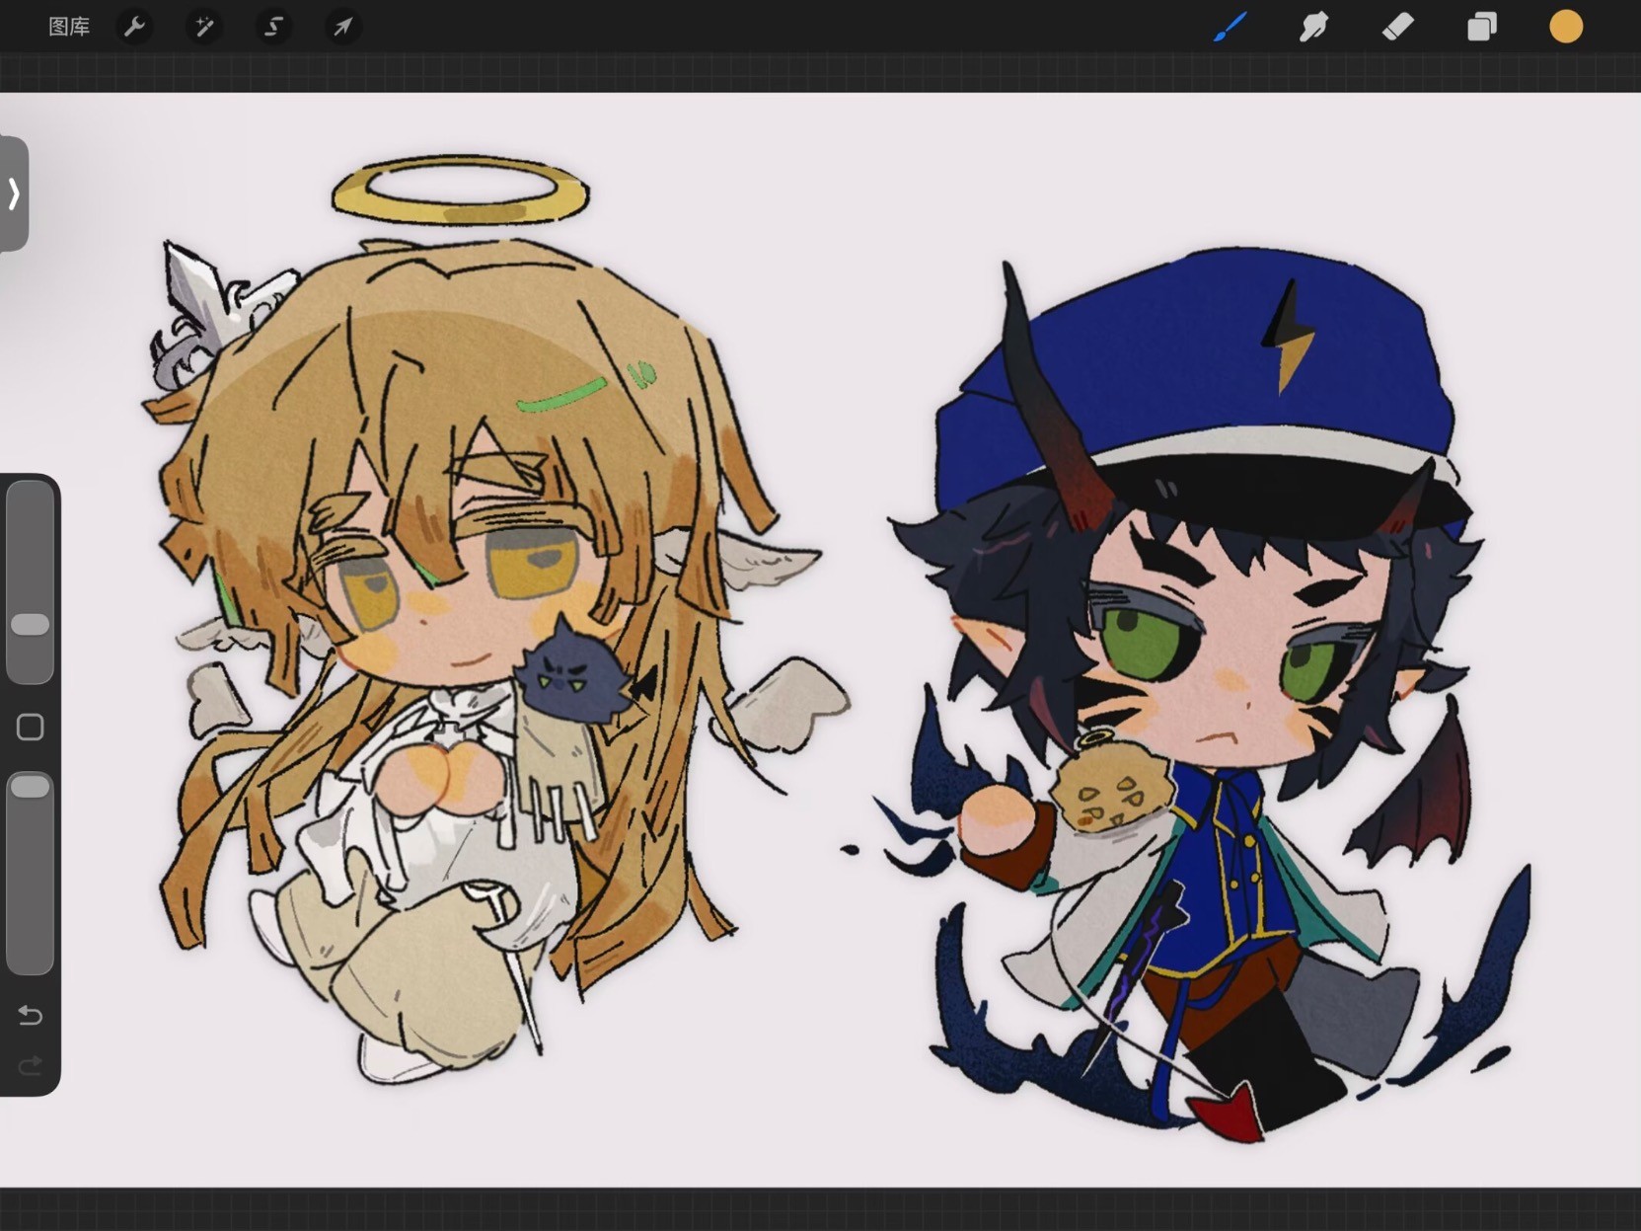Expand the left edge chevron handle
The height and width of the screenshot is (1231, 1641).
point(14,193)
